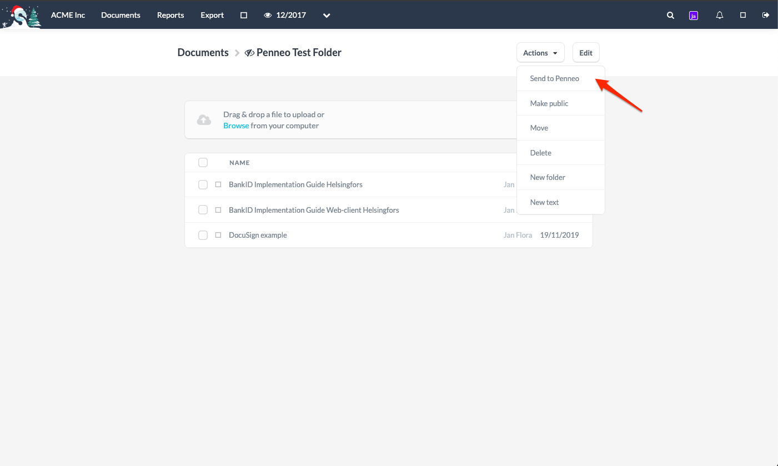Open the purple 'ja' user avatar

point(693,16)
